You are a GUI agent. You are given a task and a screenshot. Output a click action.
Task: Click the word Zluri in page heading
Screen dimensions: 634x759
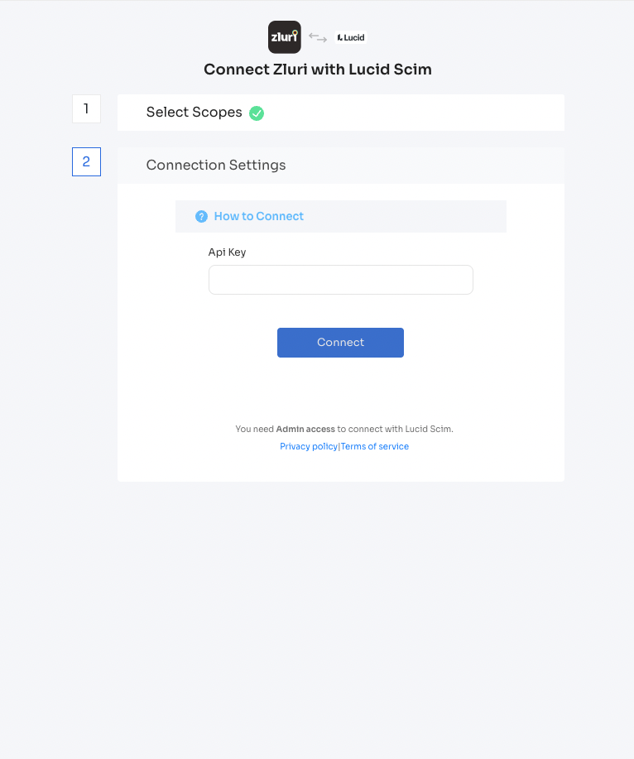[290, 70]
